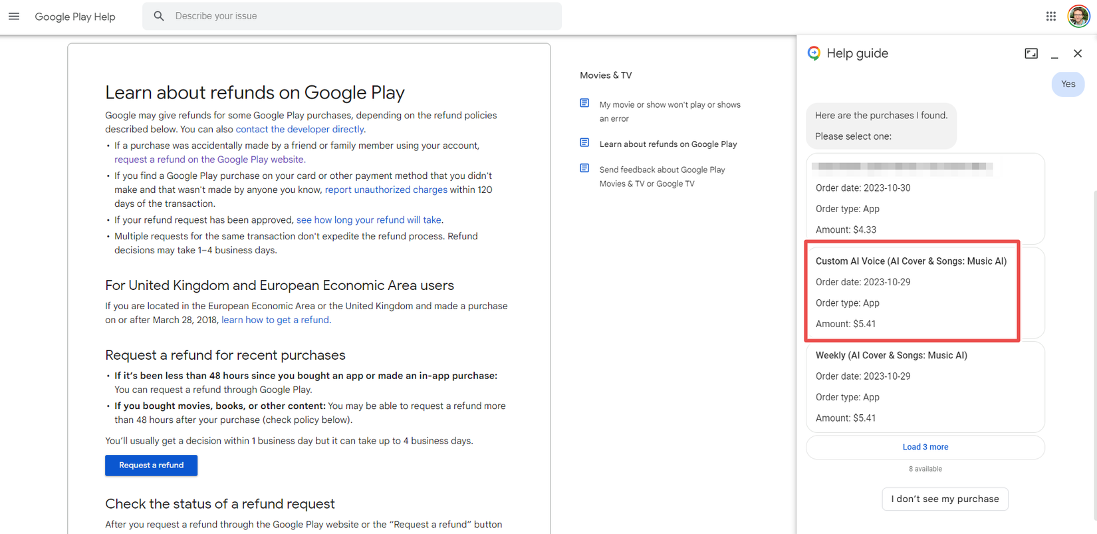Open the Google apps grid
This screenshot has width=1097, height=534.
point(1050,16)
